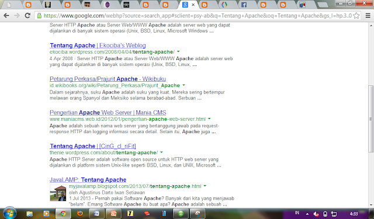The image size is (374, 219).
Task: Open the JavaLAMP: Tentang Apache result
Action: [x=88, y=180]
